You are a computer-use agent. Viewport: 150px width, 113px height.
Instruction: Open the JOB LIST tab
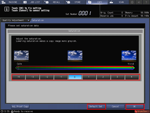pyautogui.click(x=32, y=2)
